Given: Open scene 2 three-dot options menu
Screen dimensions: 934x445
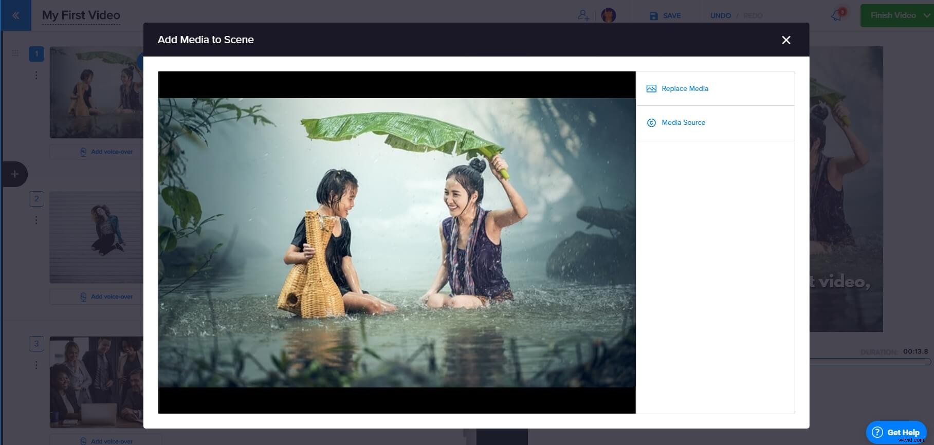Looking at the screenshot, I should click(36, 220).
